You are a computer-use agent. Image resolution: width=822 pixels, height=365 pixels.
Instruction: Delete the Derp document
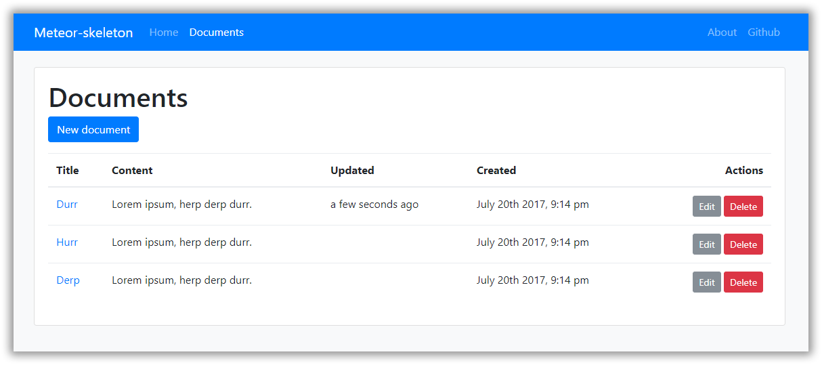point(743,282)
